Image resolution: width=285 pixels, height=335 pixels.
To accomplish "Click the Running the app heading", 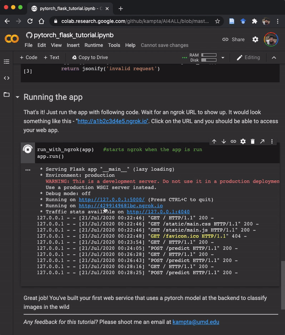I will pos(53,97).
